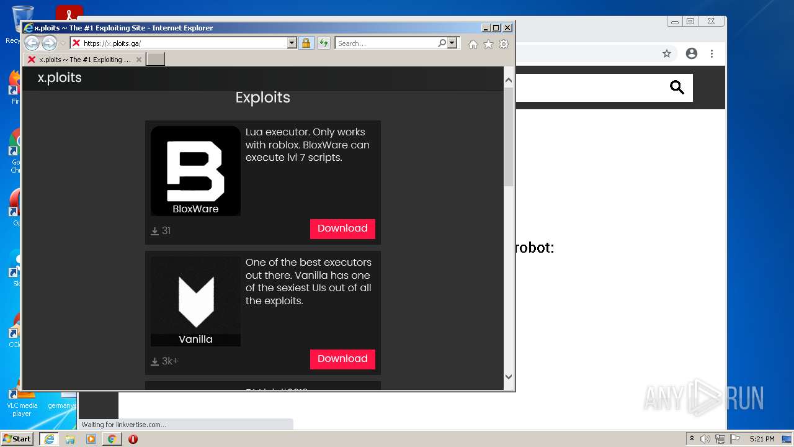
Task: Download the Vanilla exploit
Action: 342,359
